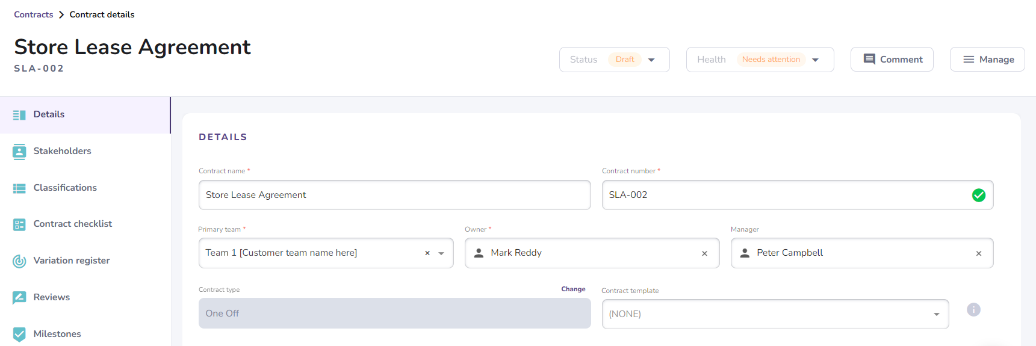Remove Peter Campbell as Manager

coord(979,253)
